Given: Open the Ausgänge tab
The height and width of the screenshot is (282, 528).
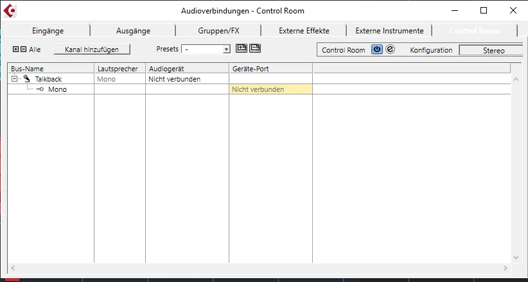Looking at the screenshot, I should point(133,30).
